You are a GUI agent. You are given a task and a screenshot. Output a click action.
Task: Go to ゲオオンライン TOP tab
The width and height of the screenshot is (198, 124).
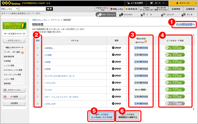(102, 9)
